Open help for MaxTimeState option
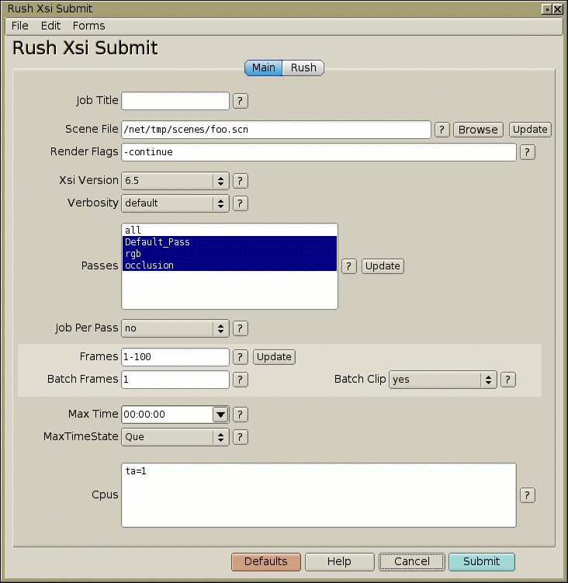The height and width of the screenshot is (583, 568). pyautogui.click(x=240, y=437)
